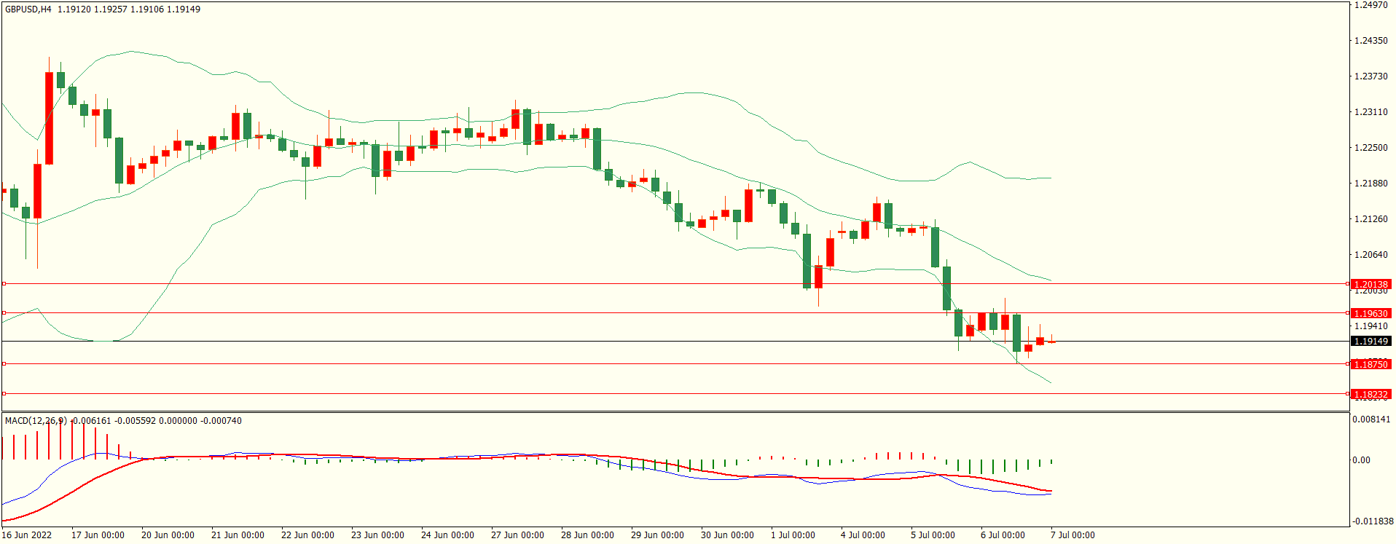Click the MACD(12,26,9) indicator label
The image size is (1396, 544).
[x=36, y=421]
